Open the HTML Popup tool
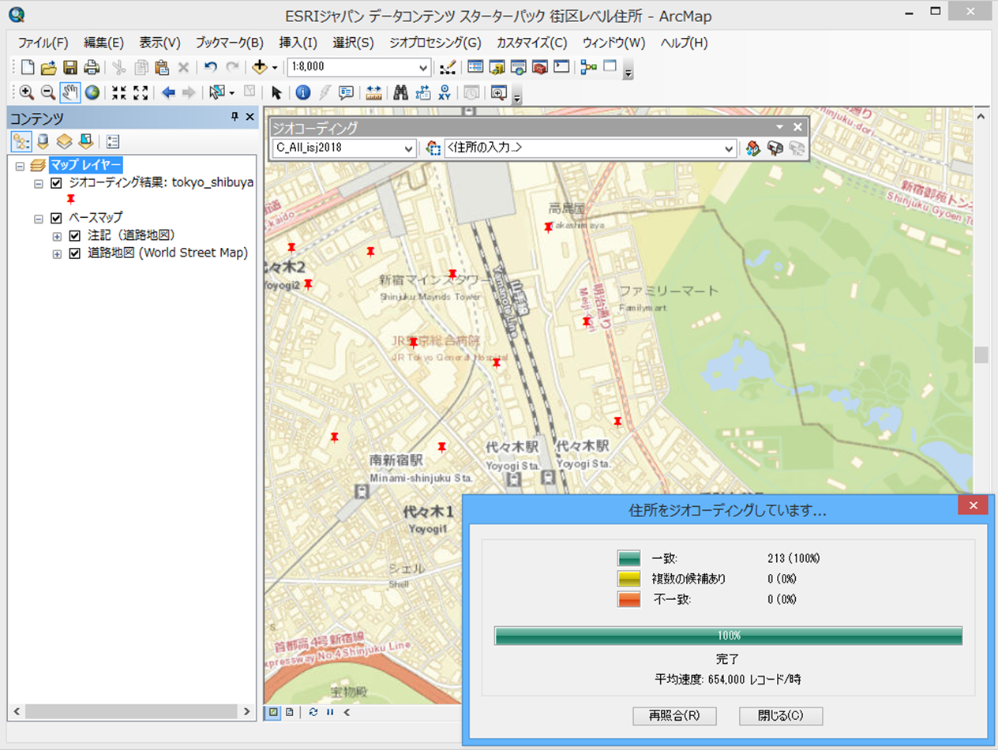This screenshot has width=998, height=750. pos(346,92)
